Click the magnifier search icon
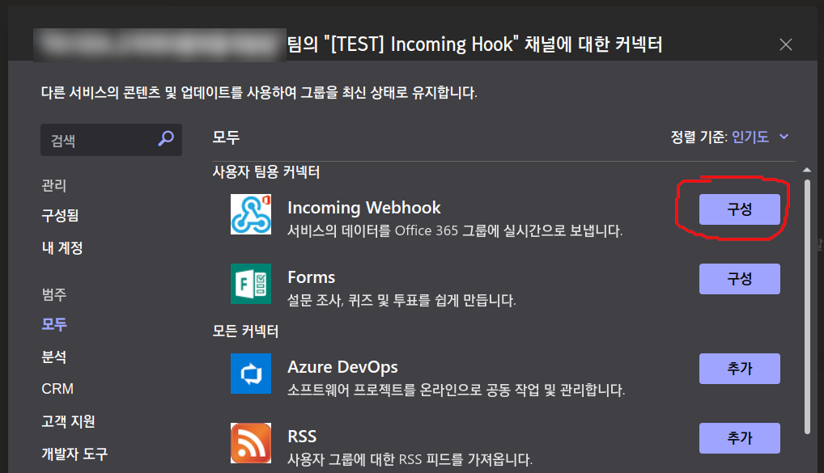Viewport: 824px width, 473px height. tap(166, 138)
